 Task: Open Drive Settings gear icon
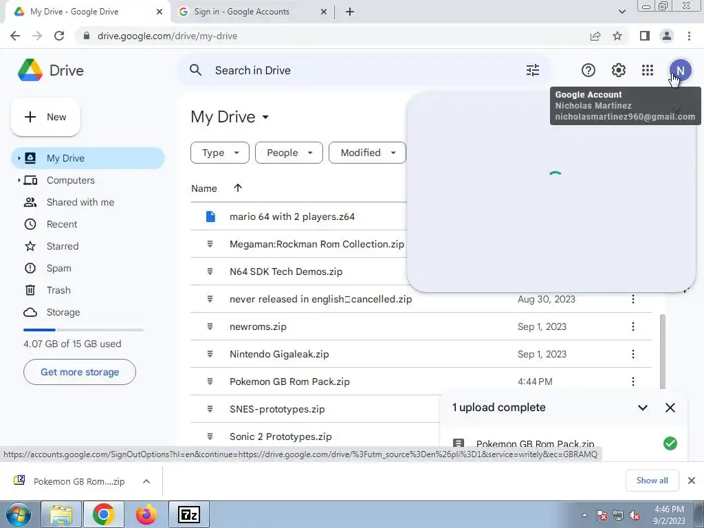[618, 70]
